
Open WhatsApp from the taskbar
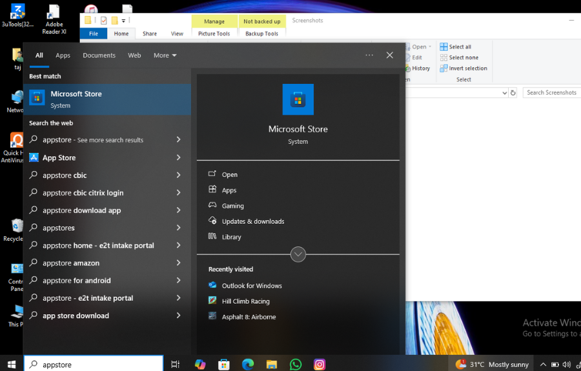coord(295,365)
